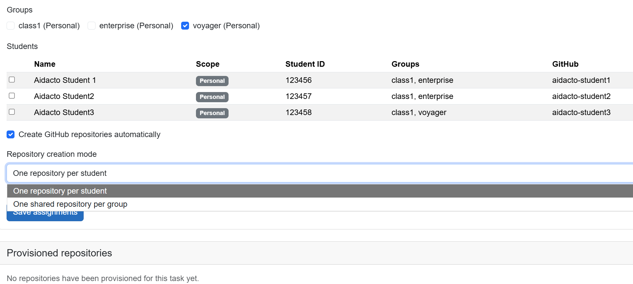This screenshot has width=633, height=284.
Task: Select the Aidacto Student2 row checkbox
Action: [x=12, y=96]
